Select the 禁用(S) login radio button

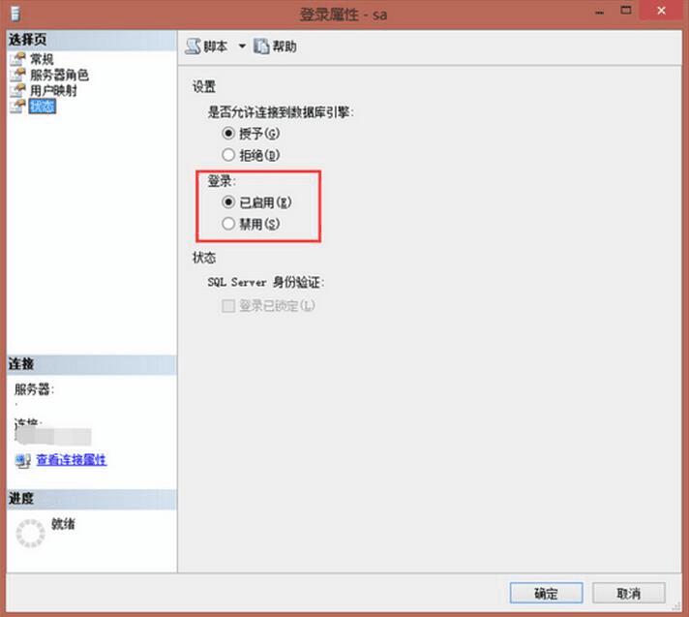coord(228,224)
